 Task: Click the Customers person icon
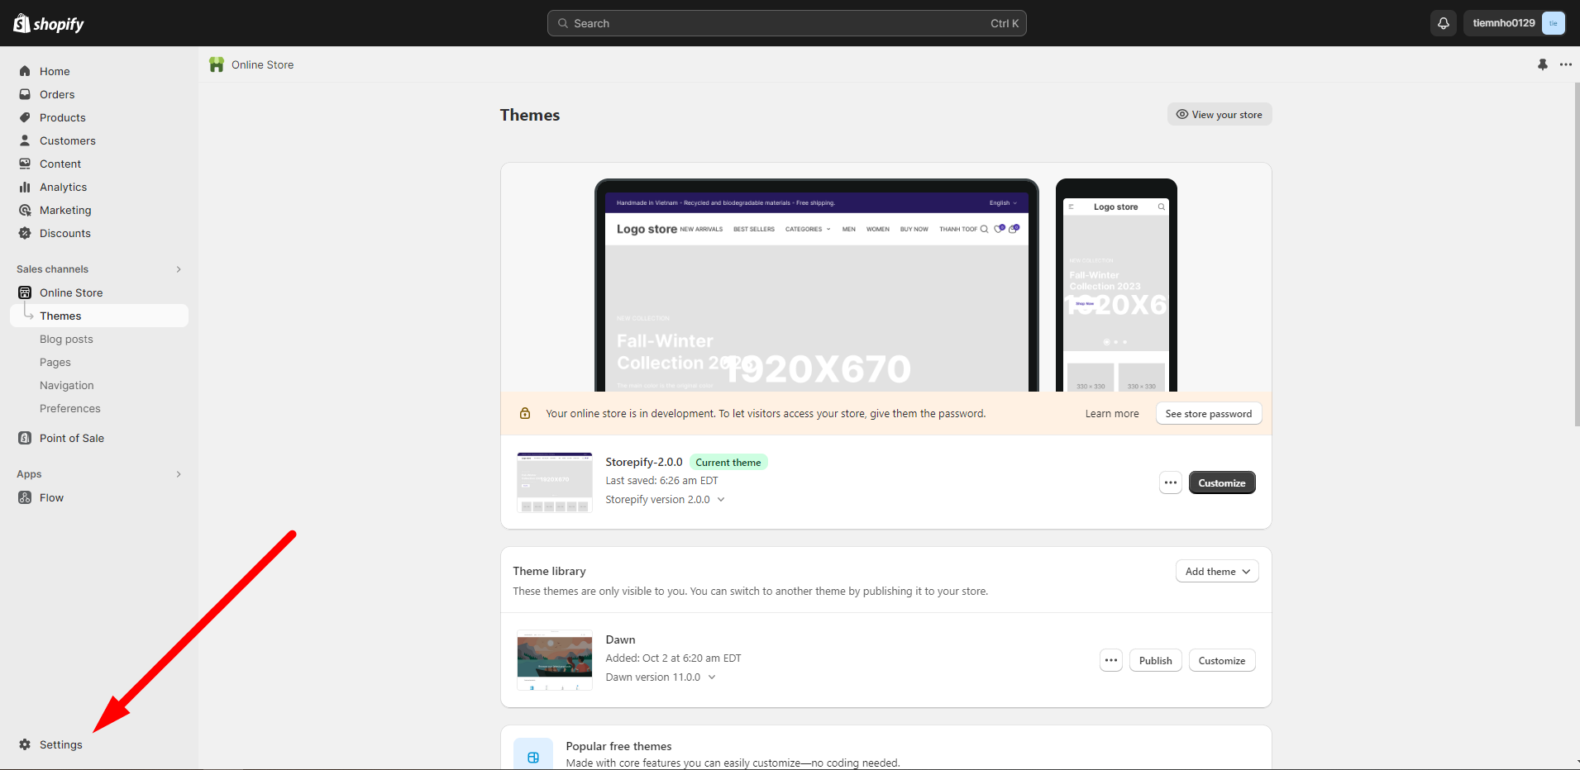coord(25,140)
